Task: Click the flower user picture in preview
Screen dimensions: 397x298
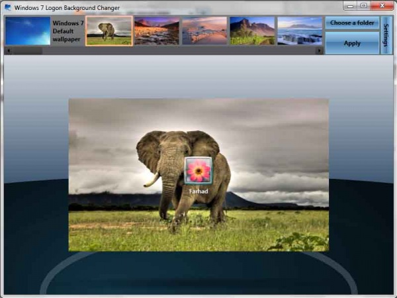Action: pyautogui.click(x=198, y=171)
